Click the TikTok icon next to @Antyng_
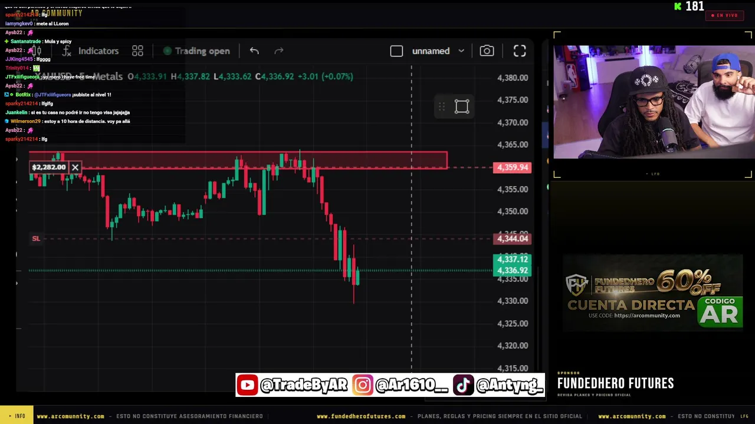The width and height of the screenshot is (755, 424). [x=463, y=385]
